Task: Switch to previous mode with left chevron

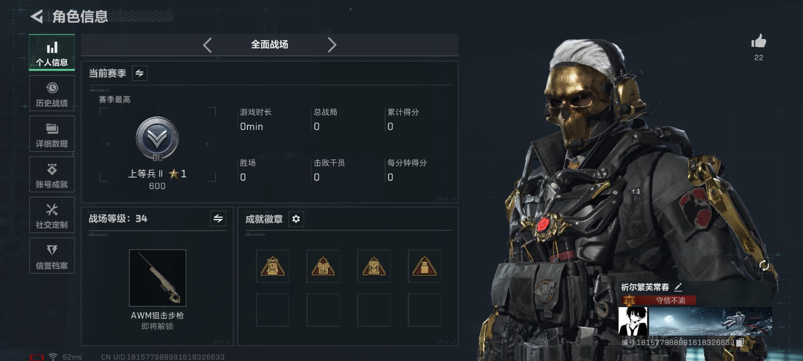Action: pos(207,45)
